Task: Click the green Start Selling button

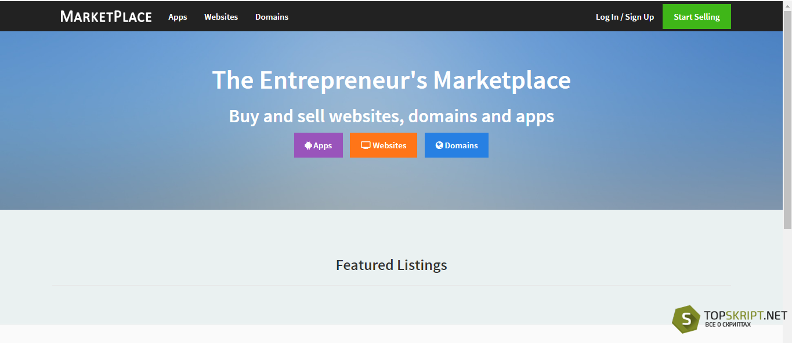Action: click(697, 17)
